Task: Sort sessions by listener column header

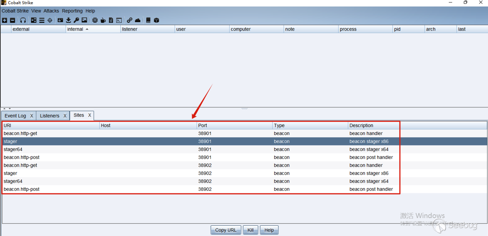Action: pyautogui.click(x=148, y=29)
